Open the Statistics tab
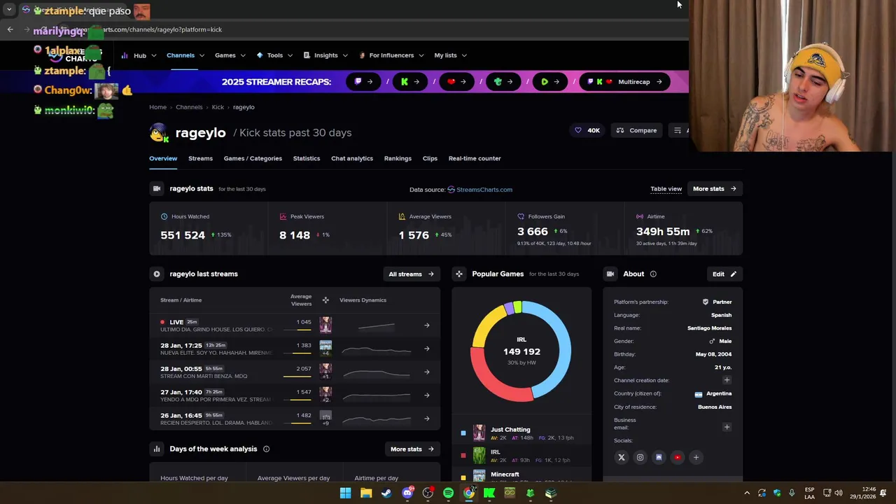Viewport: 896px width, 504px height. pyautogui.click(x=307, y=158)
